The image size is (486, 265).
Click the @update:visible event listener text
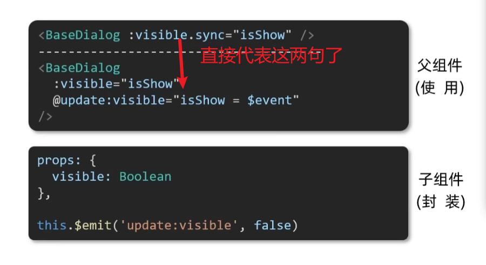tap(112, 101)
